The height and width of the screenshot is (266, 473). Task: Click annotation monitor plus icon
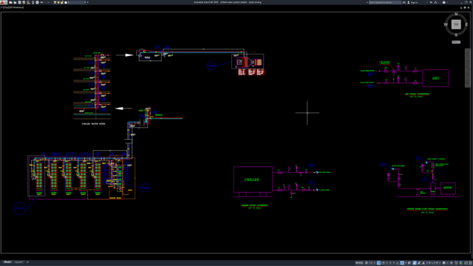point(452,263)
